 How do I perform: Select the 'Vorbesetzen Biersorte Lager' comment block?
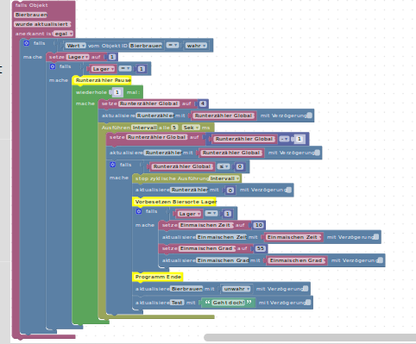click(x=174, y=202)
